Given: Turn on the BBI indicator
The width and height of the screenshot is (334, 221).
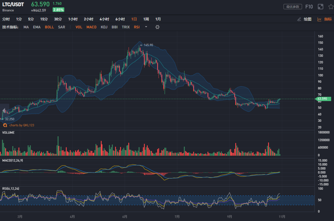Looking at the screenshot, I should point(115,27).
